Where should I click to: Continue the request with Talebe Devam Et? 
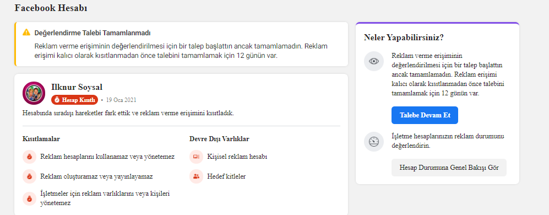click(x=425, y=115)
